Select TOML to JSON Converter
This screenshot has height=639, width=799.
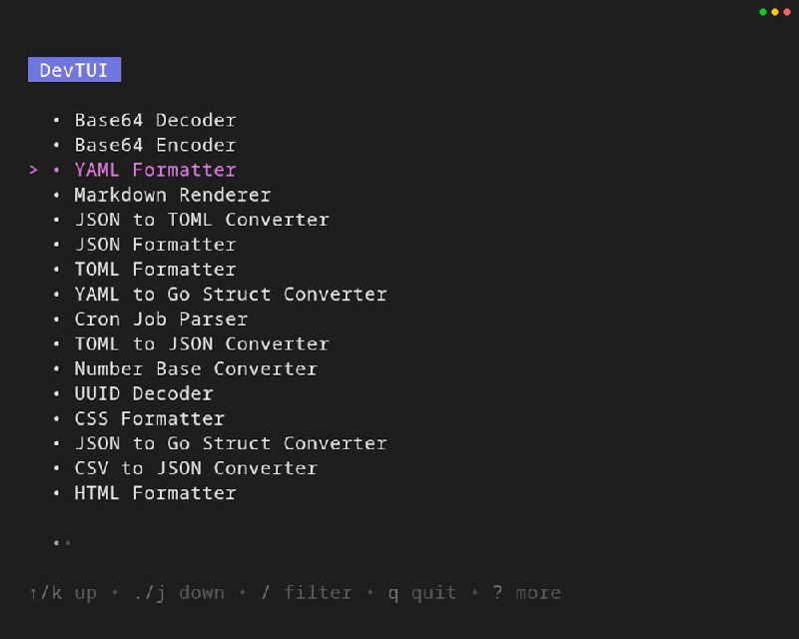[201, 343]
